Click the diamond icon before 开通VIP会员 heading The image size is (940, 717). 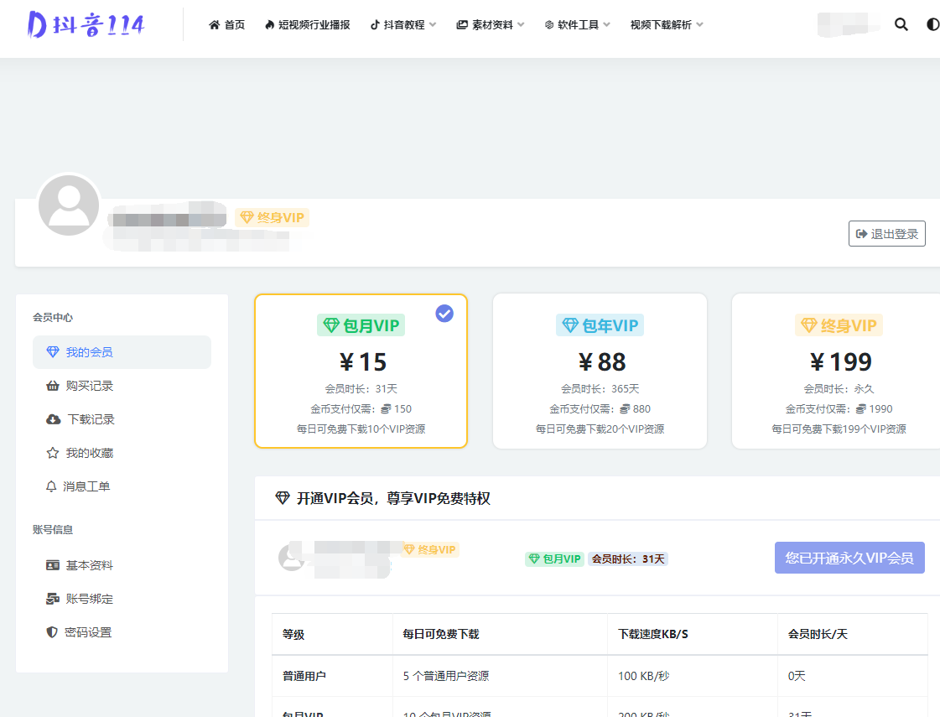click(283, 498)
